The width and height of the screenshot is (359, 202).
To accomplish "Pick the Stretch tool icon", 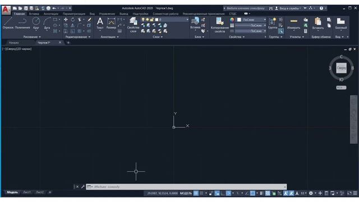I will click(66, 31).
